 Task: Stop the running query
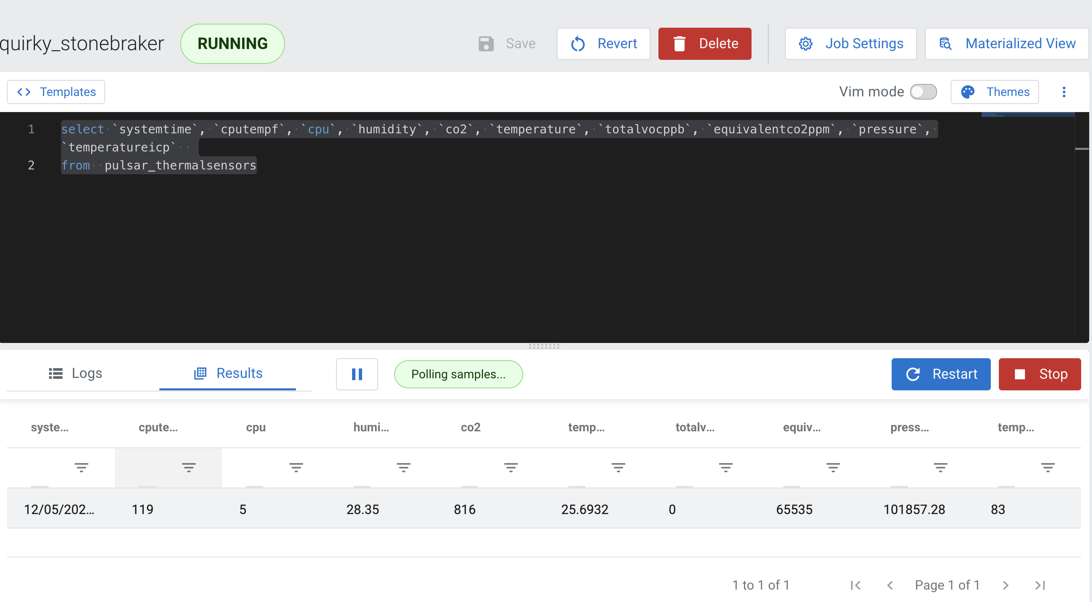[1040, 374]
